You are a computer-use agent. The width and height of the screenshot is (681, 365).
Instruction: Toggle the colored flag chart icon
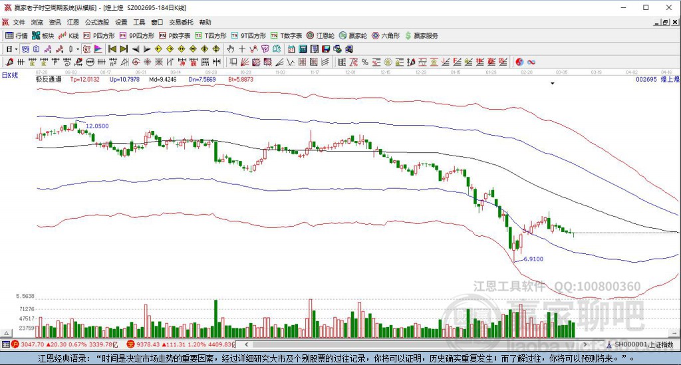98,49
